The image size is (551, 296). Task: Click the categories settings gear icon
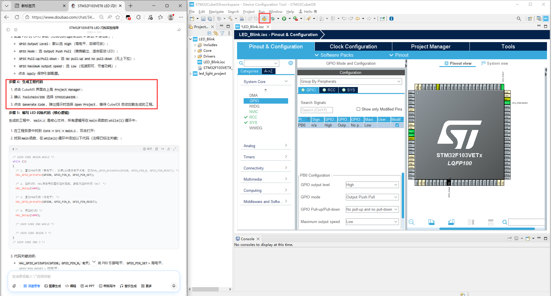click(x=291, y=63)
